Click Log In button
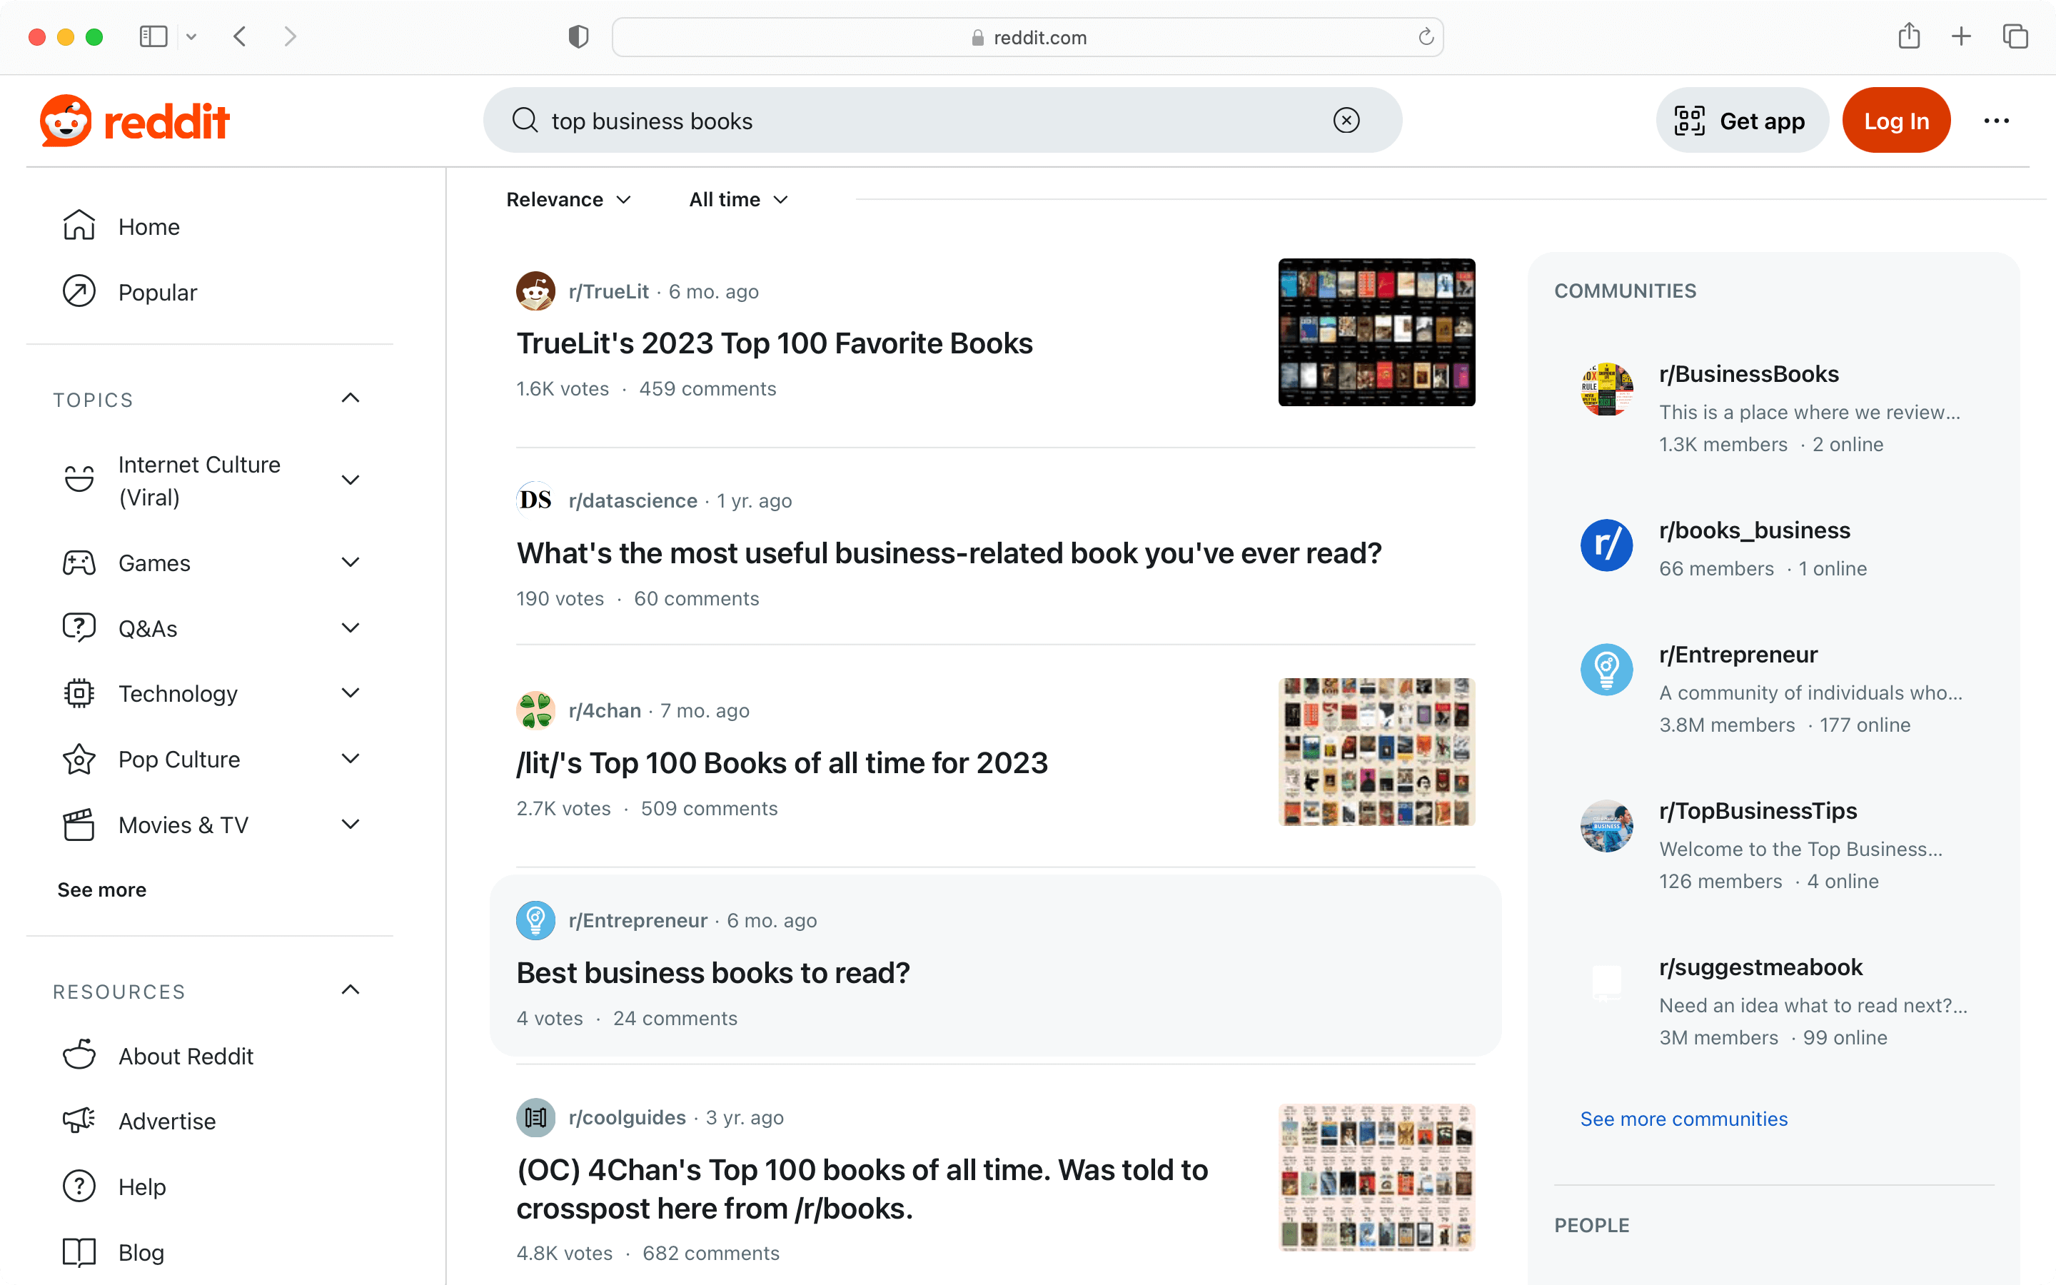 (x=1895, y=120)
